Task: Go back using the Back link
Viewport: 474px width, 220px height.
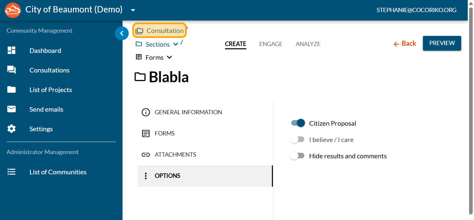Action: pyautogui.click(x=405, y=43)
